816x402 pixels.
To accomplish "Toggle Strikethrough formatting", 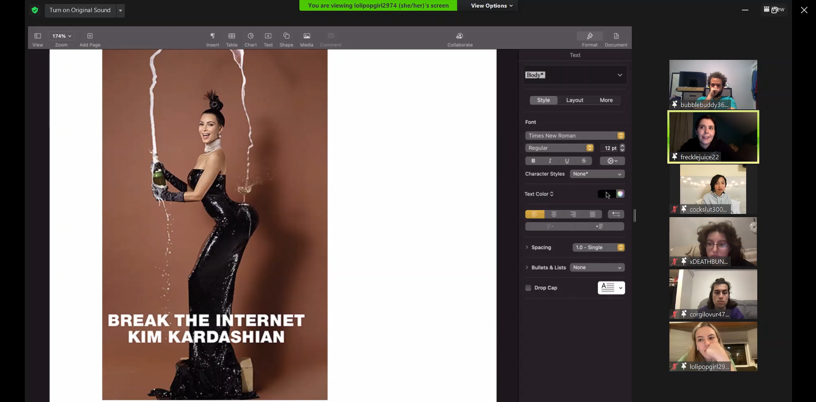I will tap(584, 161).
